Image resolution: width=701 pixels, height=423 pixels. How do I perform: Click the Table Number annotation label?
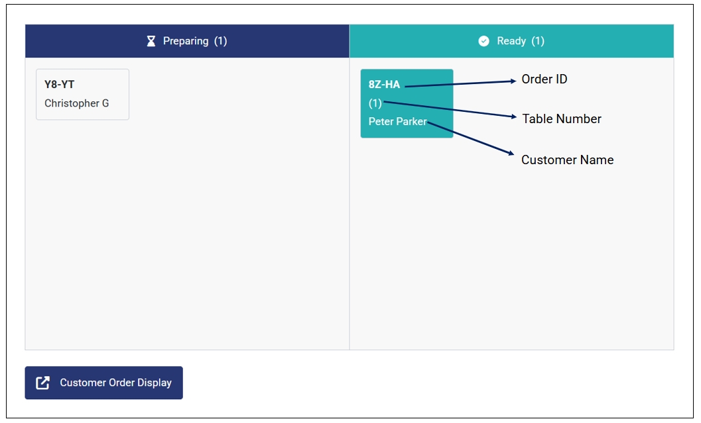tap(561, 119)
